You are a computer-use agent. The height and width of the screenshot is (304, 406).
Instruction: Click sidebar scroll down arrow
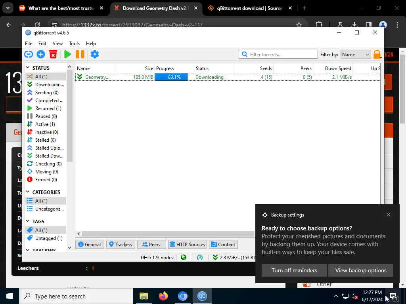tap(69, 248)
